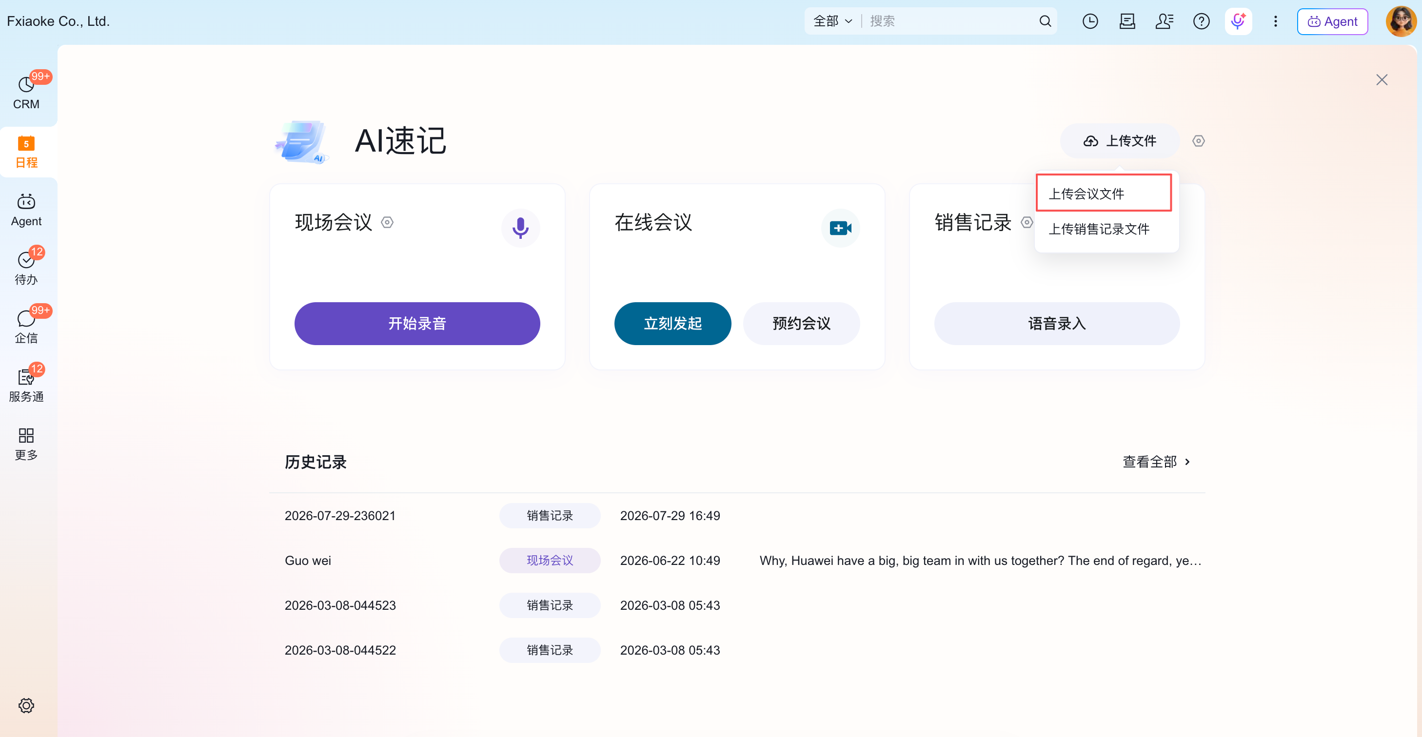Open the 更多 apps grid
This screenshot has height=737, width=1422.
pos(26,444)
